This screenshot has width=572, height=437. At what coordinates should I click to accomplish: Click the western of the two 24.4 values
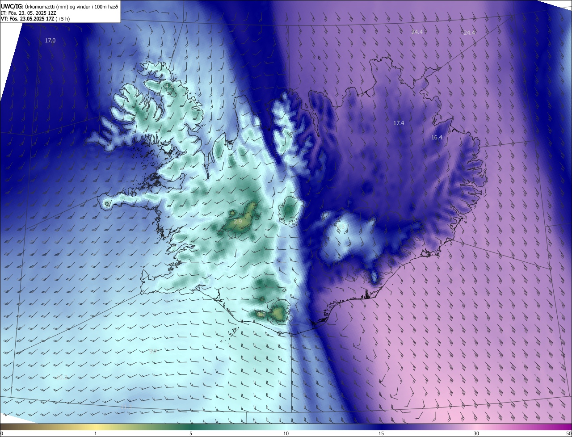click(417, 32)
